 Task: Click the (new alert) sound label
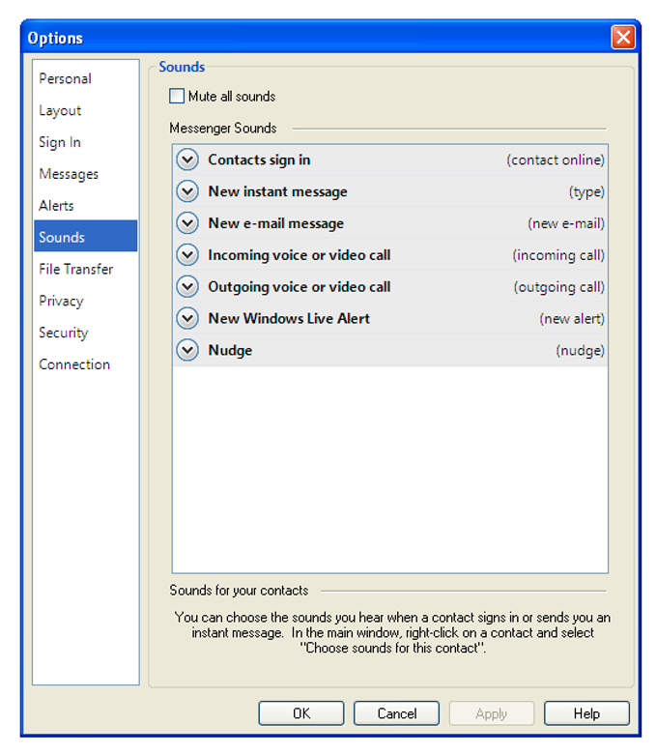pos(572,319)
